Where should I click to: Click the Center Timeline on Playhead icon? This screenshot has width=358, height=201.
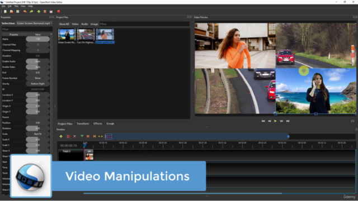(101, 136)
